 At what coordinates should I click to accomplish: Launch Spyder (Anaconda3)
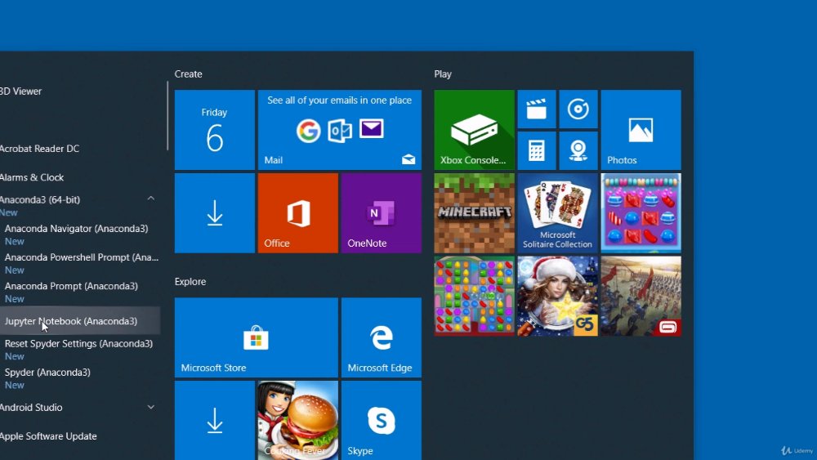(80, 377)
